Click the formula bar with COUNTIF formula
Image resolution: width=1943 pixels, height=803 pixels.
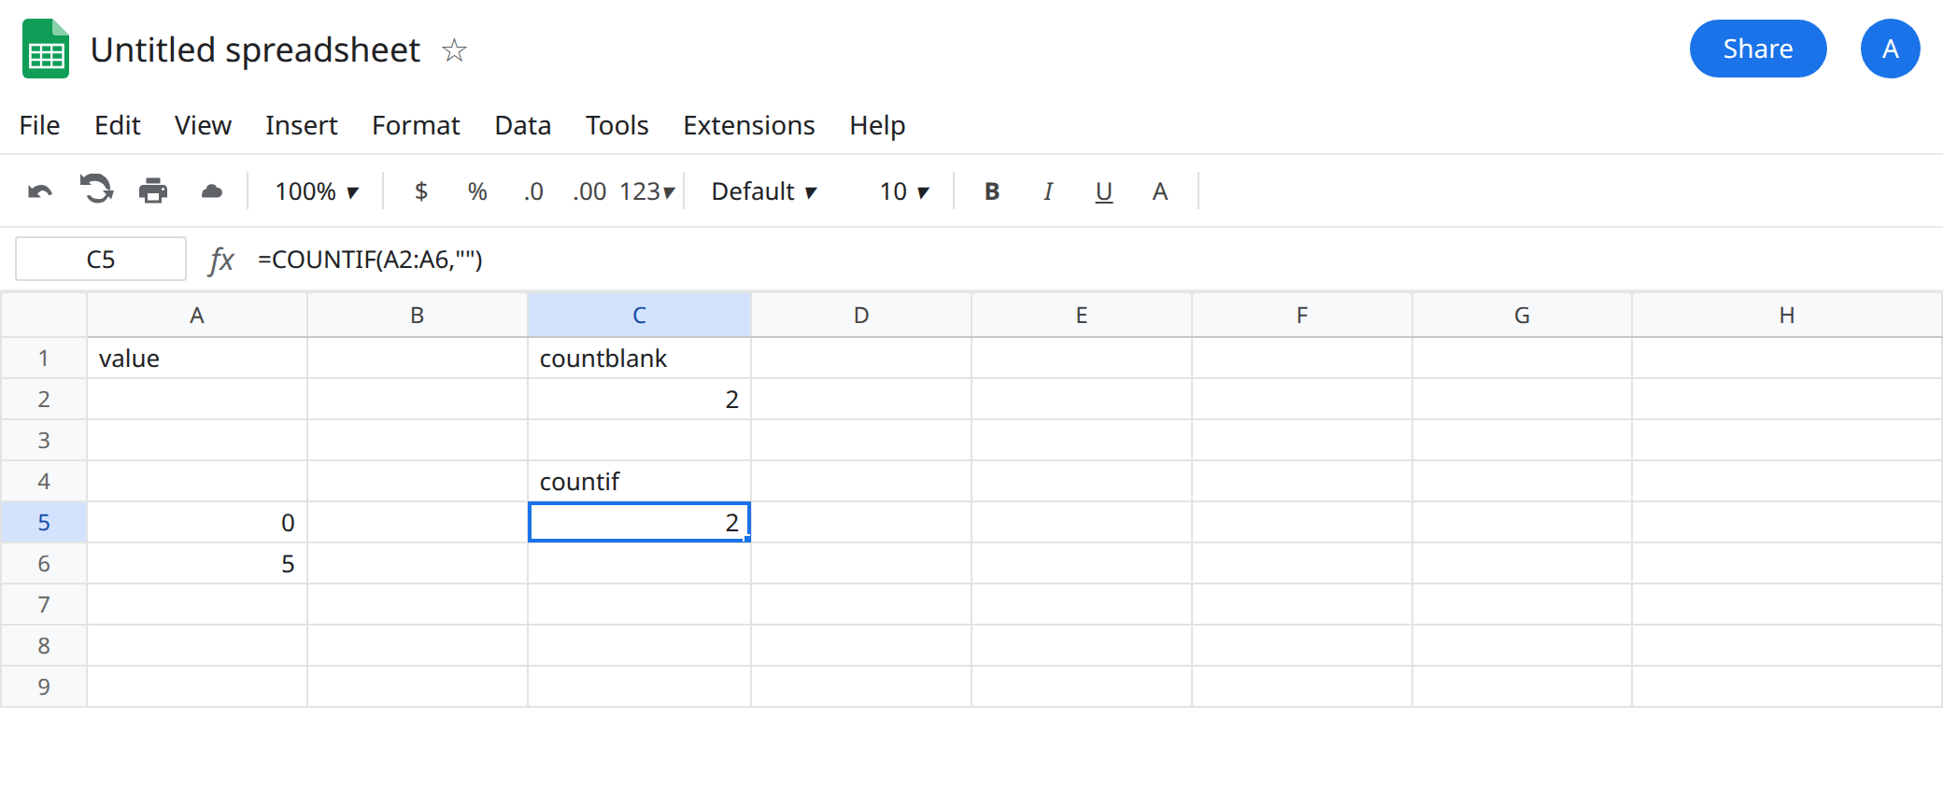click(1093, 259)
